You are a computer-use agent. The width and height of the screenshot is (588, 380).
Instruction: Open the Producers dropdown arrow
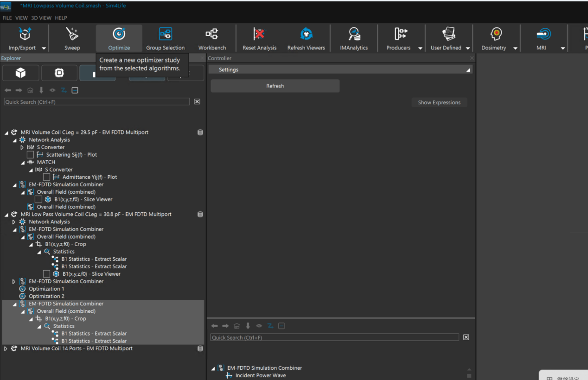click(x=420, y=48)
